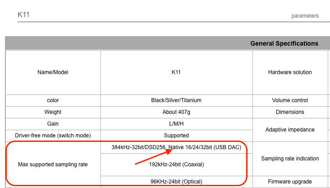Click the Sampling rate indication cell
The width and height of the screenshot is (330, 188).
click(290, 159)
